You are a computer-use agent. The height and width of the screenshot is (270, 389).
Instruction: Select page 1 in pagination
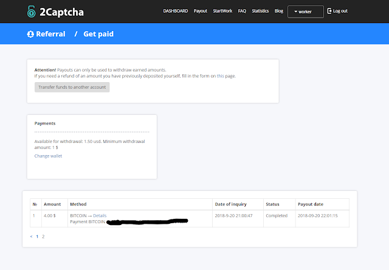(37, 237)
